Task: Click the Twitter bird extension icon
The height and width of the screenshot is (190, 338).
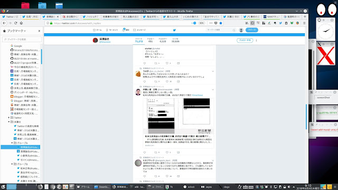Action: tap(280, 23)
